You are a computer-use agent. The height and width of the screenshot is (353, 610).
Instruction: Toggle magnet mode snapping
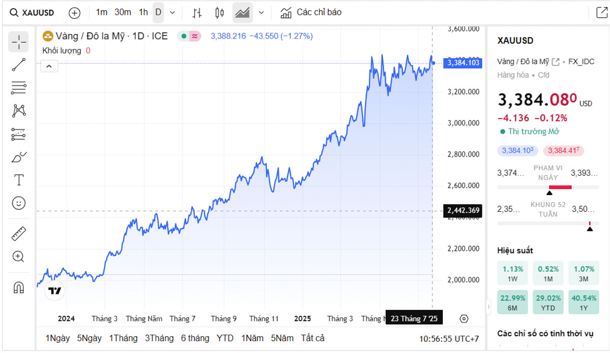click(x=18, y=287)
